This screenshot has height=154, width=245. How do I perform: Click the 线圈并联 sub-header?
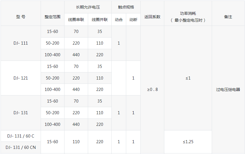[x=99, y=20]
